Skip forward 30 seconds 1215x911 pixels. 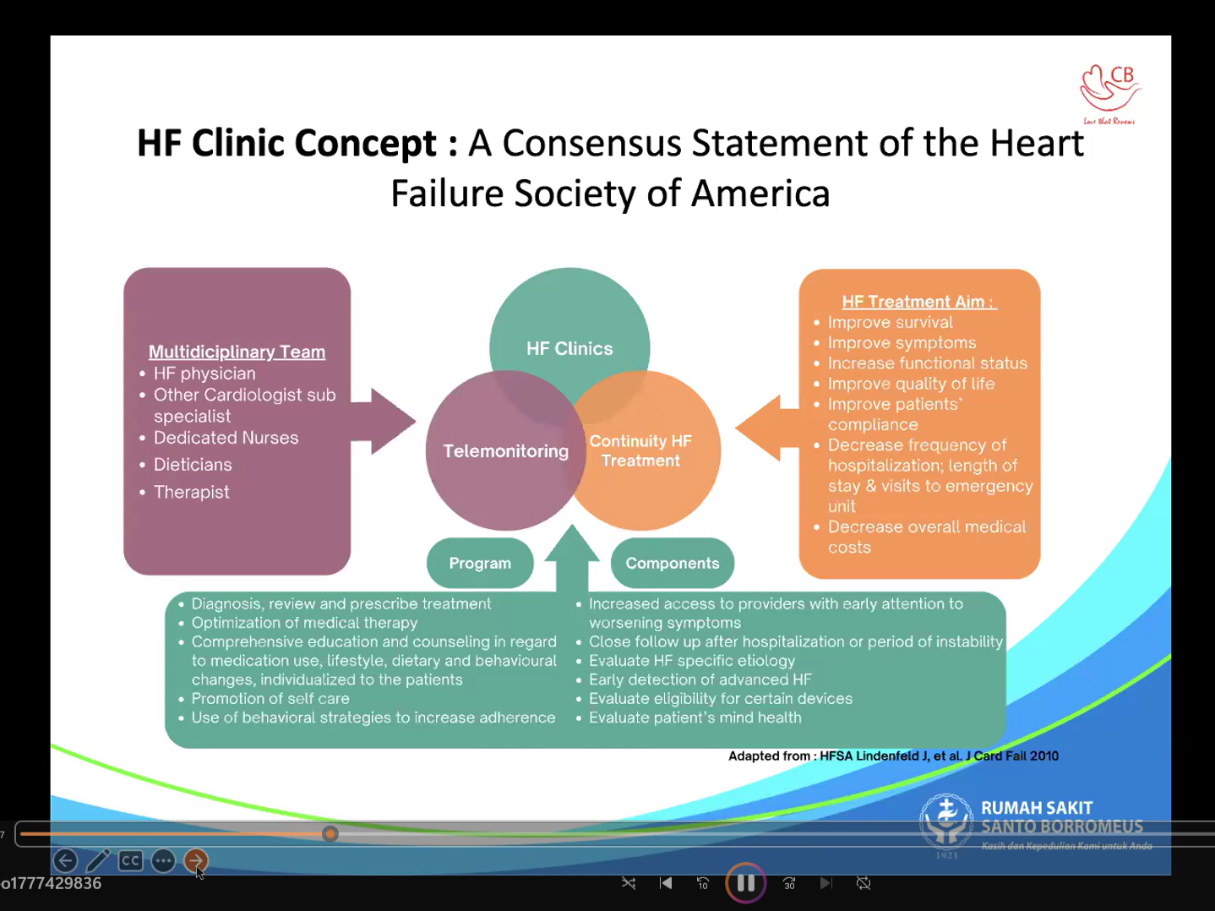click(789, 883)
